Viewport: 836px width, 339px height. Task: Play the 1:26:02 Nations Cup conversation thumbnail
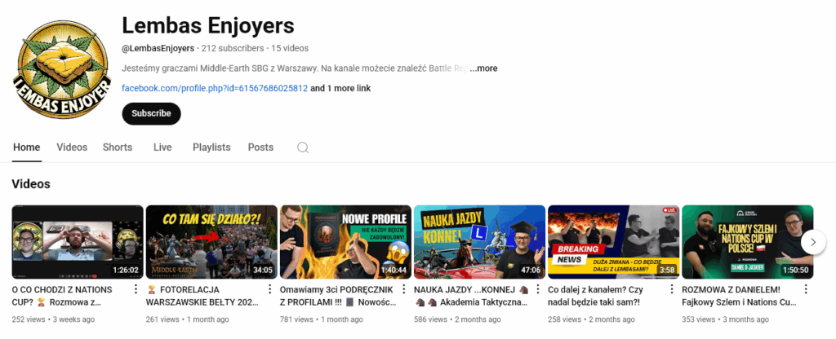[78, 242]
